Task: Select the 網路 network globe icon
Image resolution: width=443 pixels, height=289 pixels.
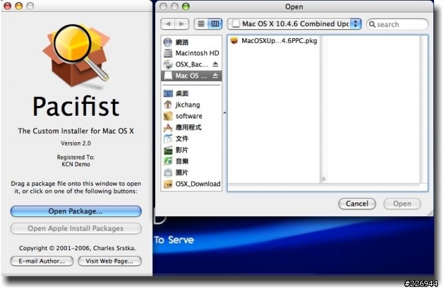Action: pos(168,42)
